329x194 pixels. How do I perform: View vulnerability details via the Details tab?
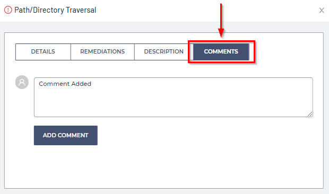(x=43, y=52)
